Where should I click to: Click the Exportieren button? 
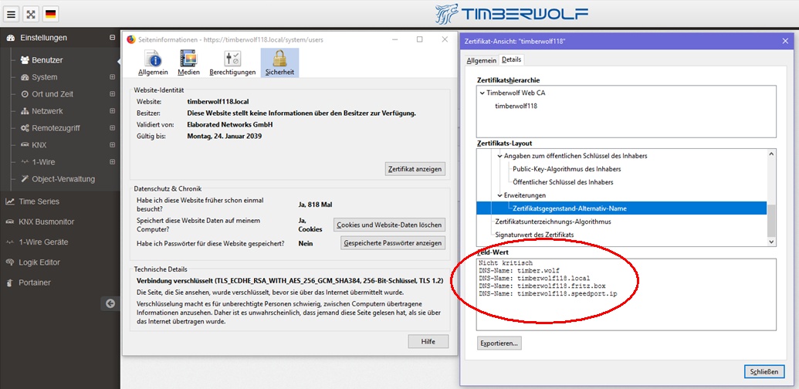pyautogui.click(x=499, y=343)
